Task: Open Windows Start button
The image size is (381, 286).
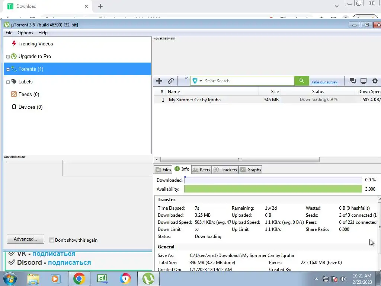Action: [x=10, y=279]
